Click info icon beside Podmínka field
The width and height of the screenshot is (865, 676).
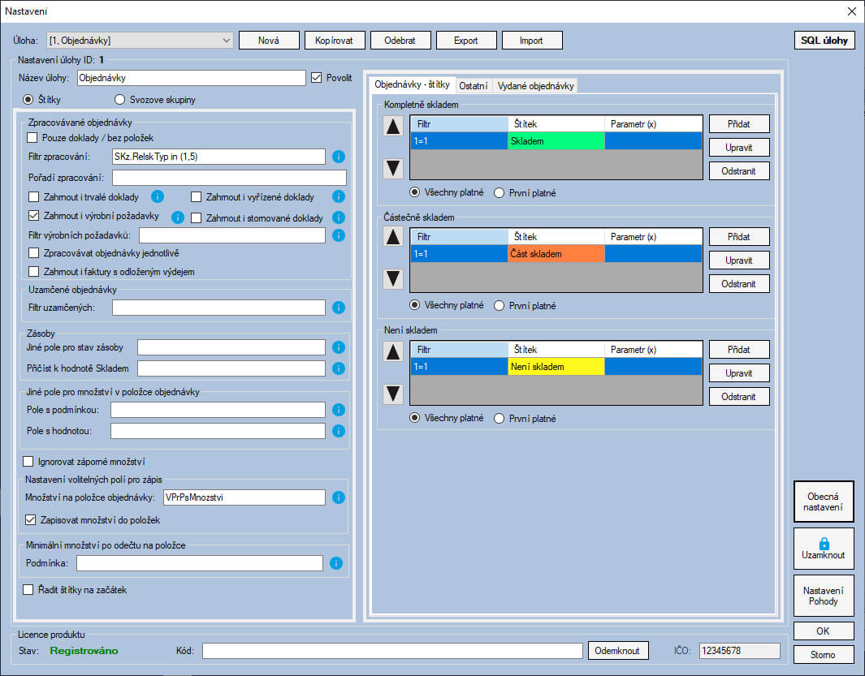coord(336,563)
